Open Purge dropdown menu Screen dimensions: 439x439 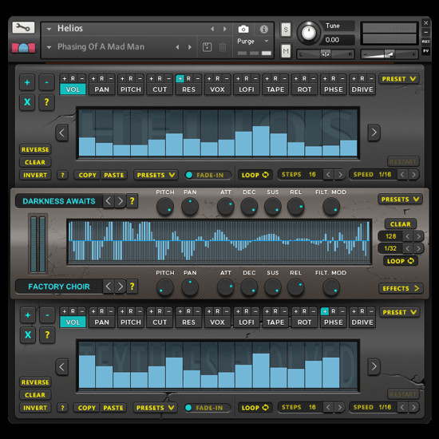[x=253, y=42]
